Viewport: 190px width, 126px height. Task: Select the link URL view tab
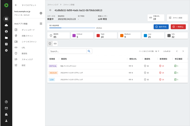(x=55, y=44)
